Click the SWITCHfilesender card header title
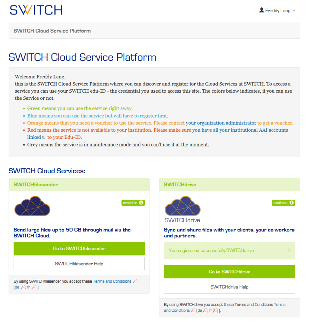 click(x=36, y=185)
